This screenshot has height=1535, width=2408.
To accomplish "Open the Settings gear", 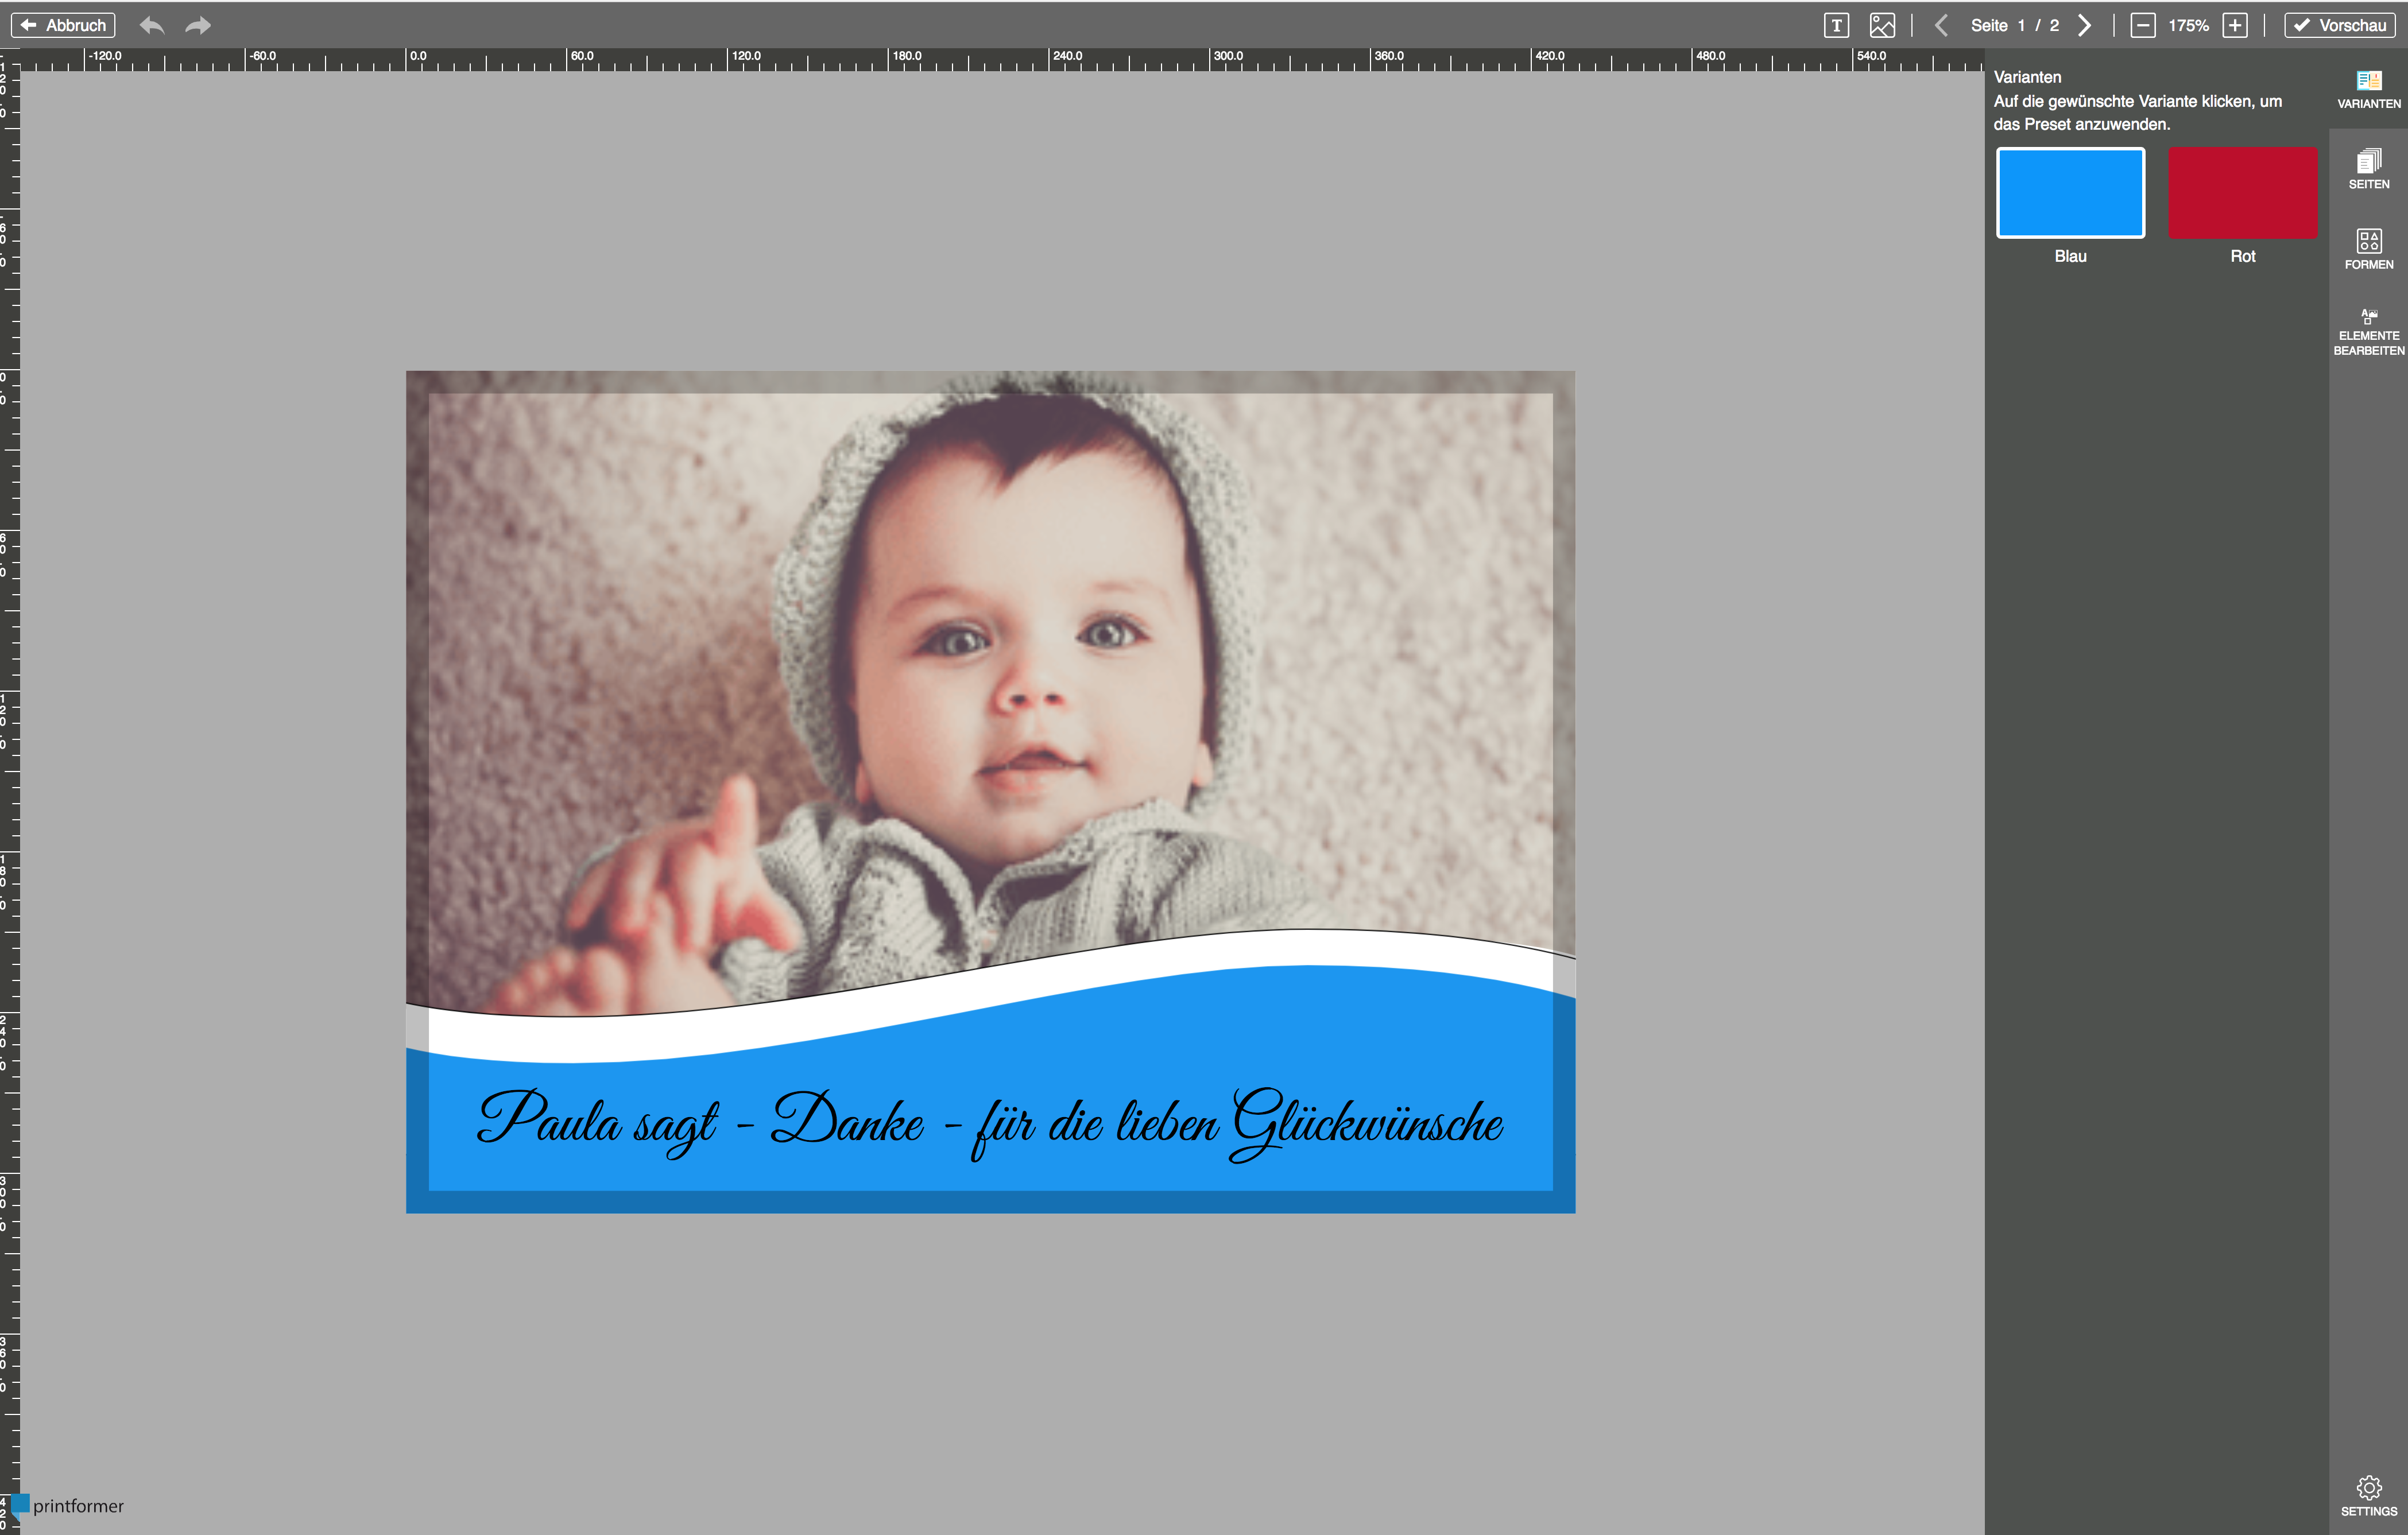I will point(2368,1496).
